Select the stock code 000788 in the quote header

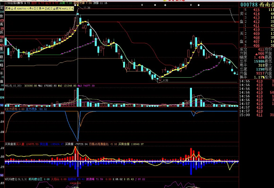coord(249,5)
